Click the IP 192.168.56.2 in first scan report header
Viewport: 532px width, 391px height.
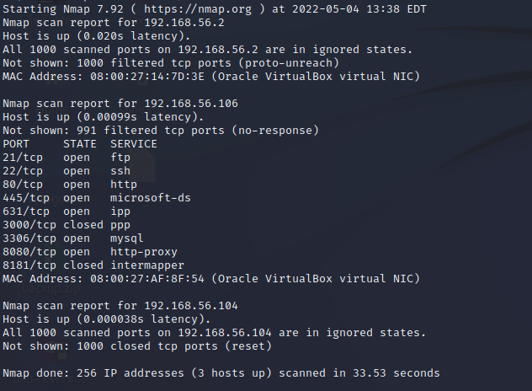(189, 23)
